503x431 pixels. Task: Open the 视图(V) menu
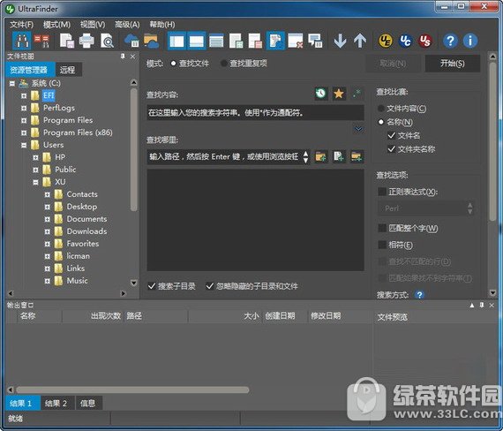pos(93,25)
